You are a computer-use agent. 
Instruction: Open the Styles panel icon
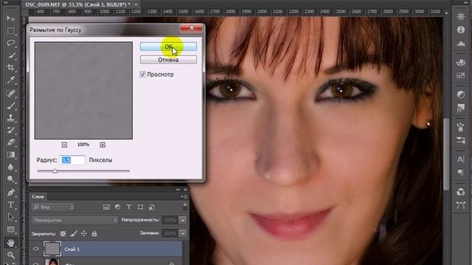coord(460,107)
